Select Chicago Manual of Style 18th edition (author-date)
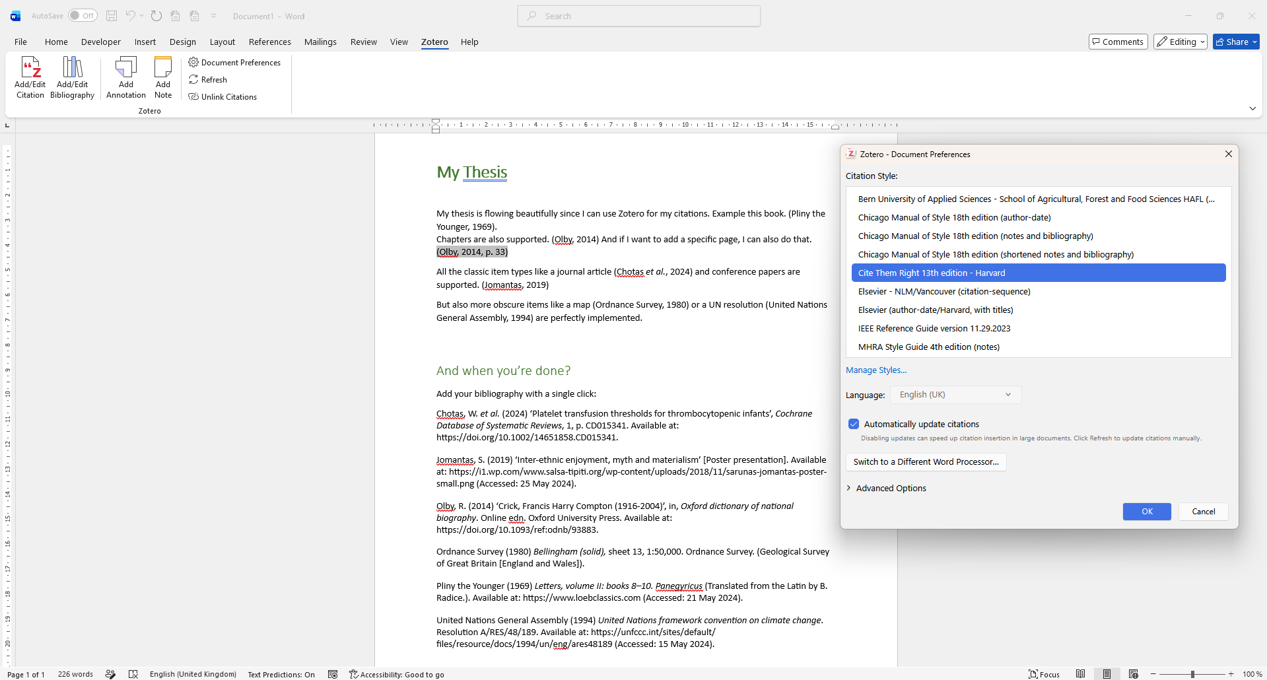The height and width of the screenshot is (680, 1267). pyautogui.click(x=1039, y=217)
